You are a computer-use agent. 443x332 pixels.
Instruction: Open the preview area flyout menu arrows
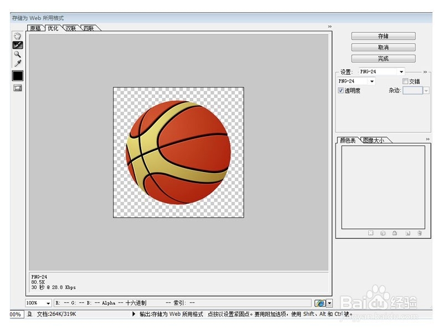coord(329,27)
